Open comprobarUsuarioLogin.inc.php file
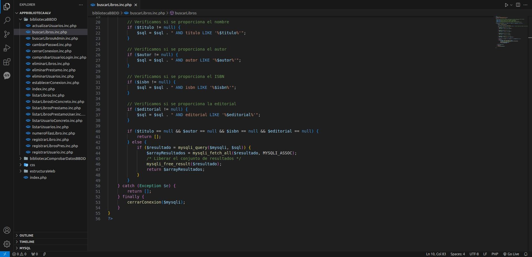 point(51,57)
